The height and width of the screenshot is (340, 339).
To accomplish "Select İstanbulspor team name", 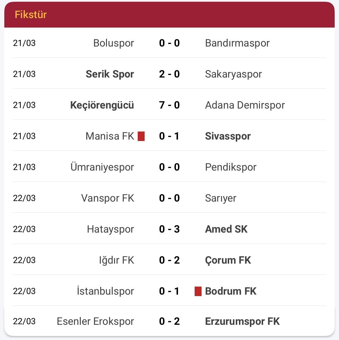I will (x=105, y=291).
